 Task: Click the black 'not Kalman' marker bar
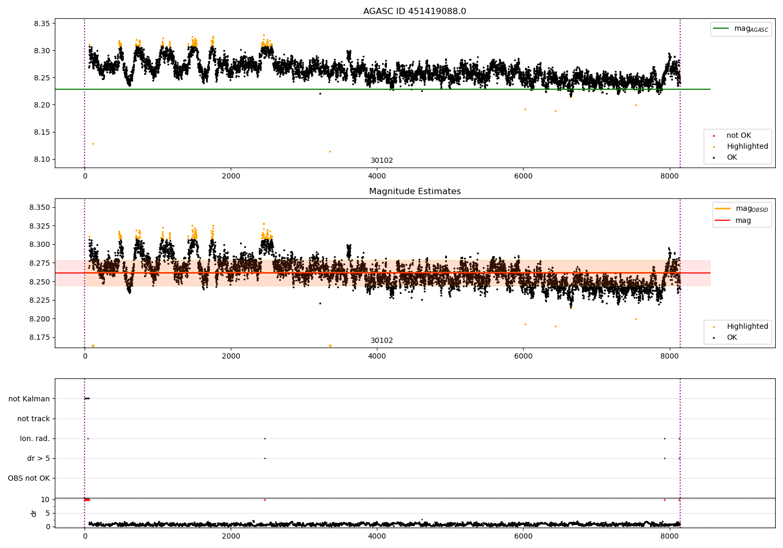[x=87, y=399]
